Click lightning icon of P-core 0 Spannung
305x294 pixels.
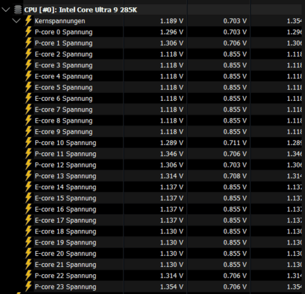pos(28,32)
